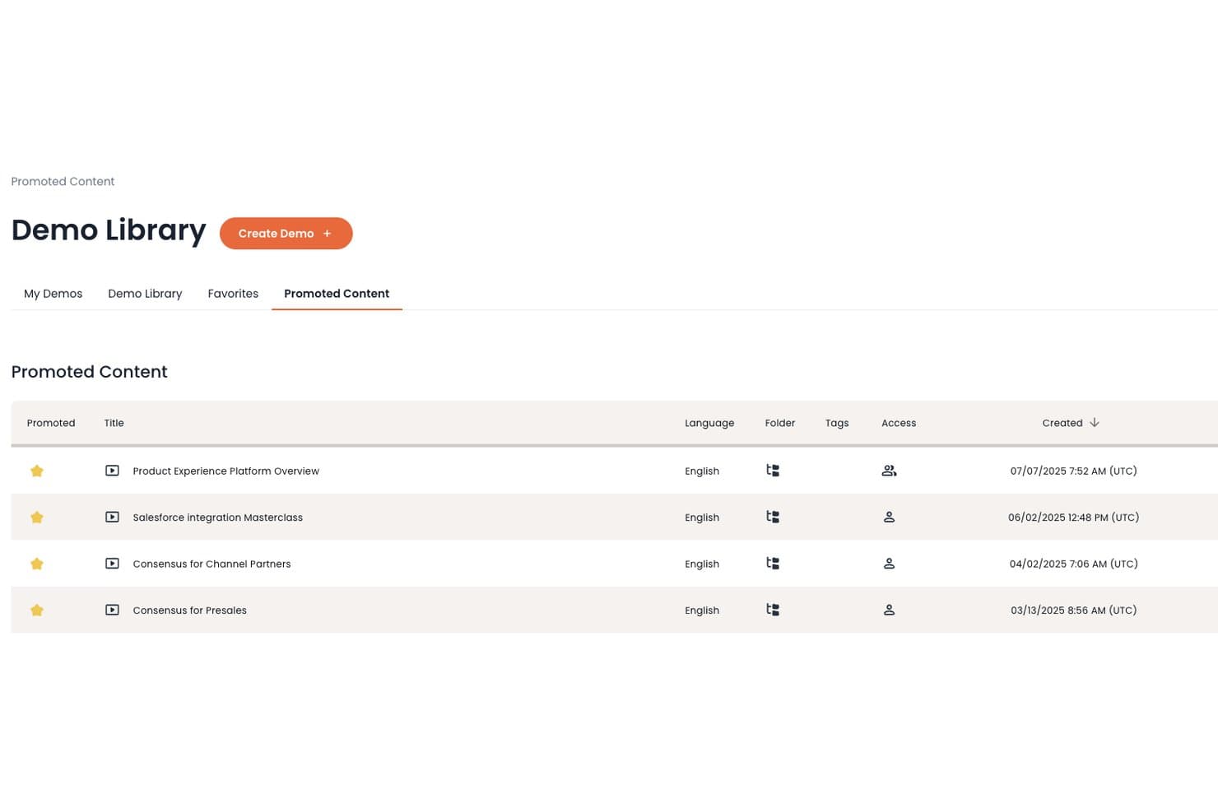Toggle the star on Consensus for Channel Partners
Image resolution: width=1218 pixels, height=812 pixels.
(x=37, y=564)
